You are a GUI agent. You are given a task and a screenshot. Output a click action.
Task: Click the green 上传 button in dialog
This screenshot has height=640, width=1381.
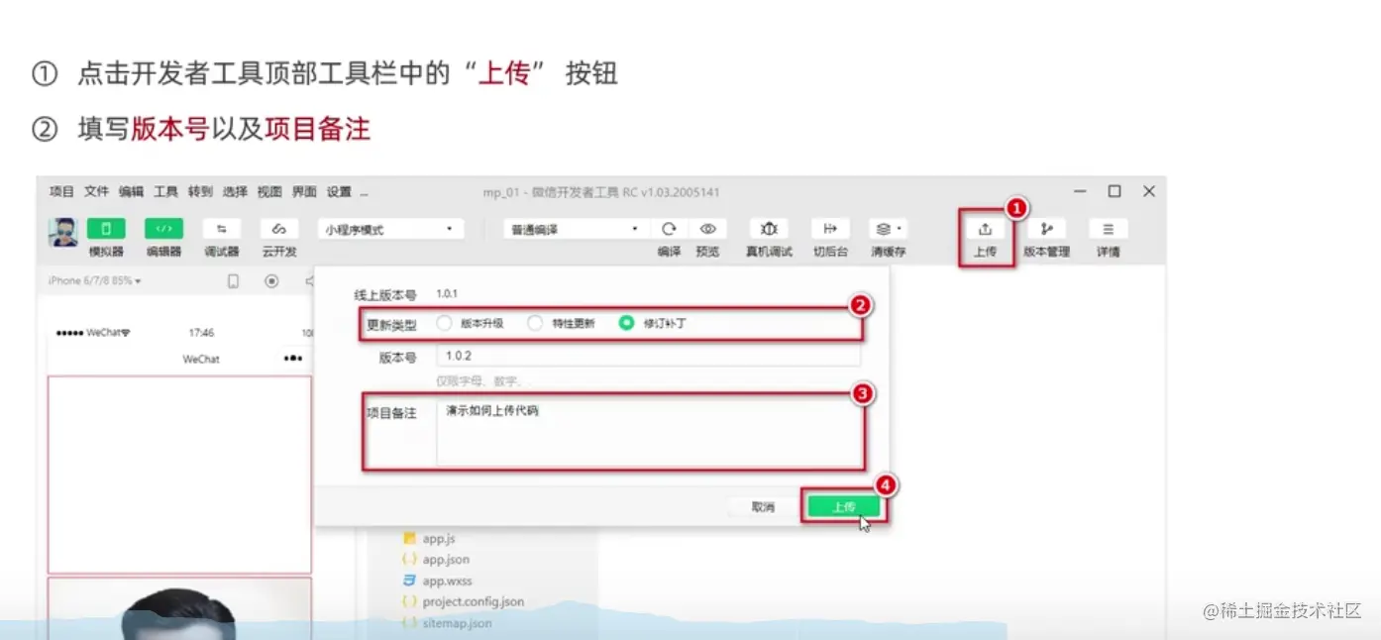843,506
